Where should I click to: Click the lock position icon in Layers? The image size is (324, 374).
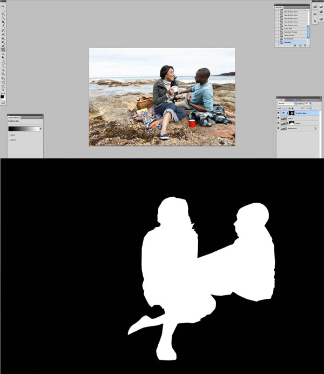point(289,109)
